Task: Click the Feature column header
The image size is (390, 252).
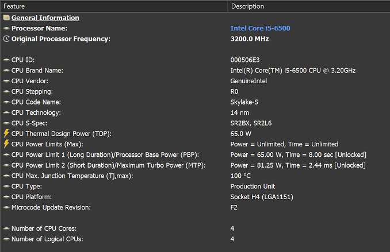Action: [x=114, y=6]
